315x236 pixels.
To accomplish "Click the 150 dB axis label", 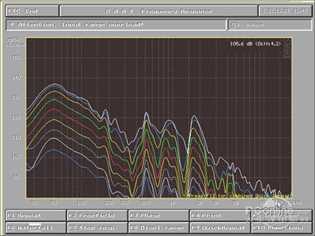I will pyautogui.click(x=16, y=57).
